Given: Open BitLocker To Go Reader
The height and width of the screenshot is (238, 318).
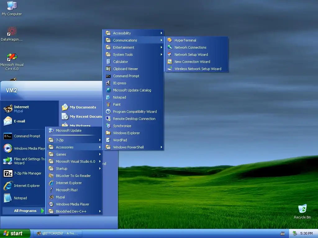Looking at the screenshot, I should (74, 176).
